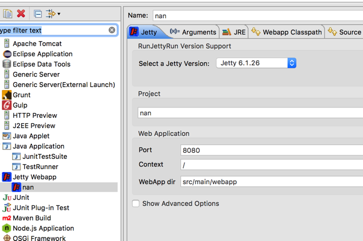This screenshot has width=363, height=241.
Task: Enable Show Advanced Options checkbox
Action: (136, 204)
